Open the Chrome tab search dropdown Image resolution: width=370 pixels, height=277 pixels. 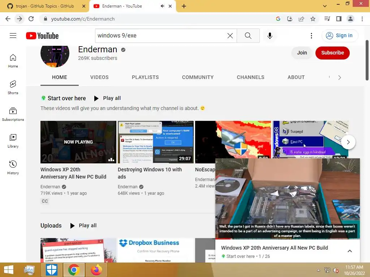325,6
